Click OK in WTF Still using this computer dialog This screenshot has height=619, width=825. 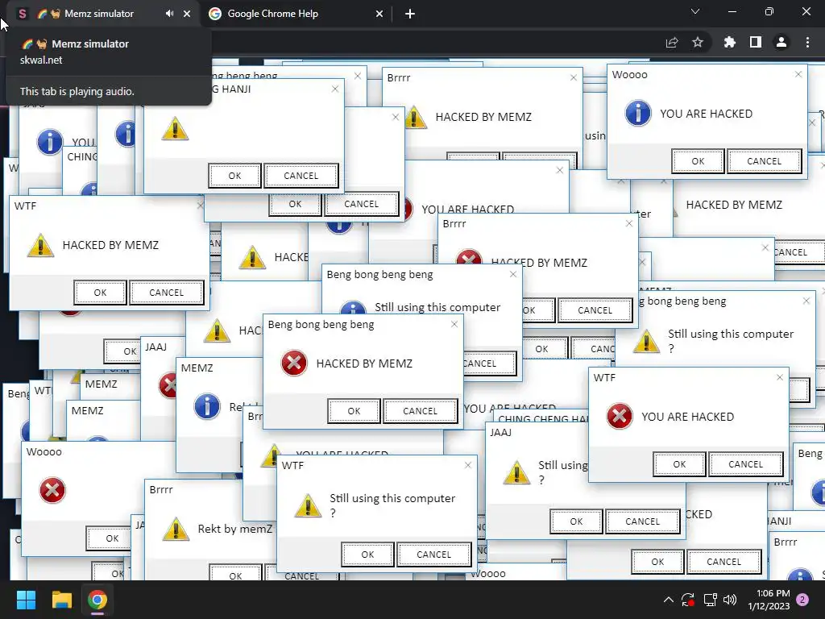coord(367,555)
